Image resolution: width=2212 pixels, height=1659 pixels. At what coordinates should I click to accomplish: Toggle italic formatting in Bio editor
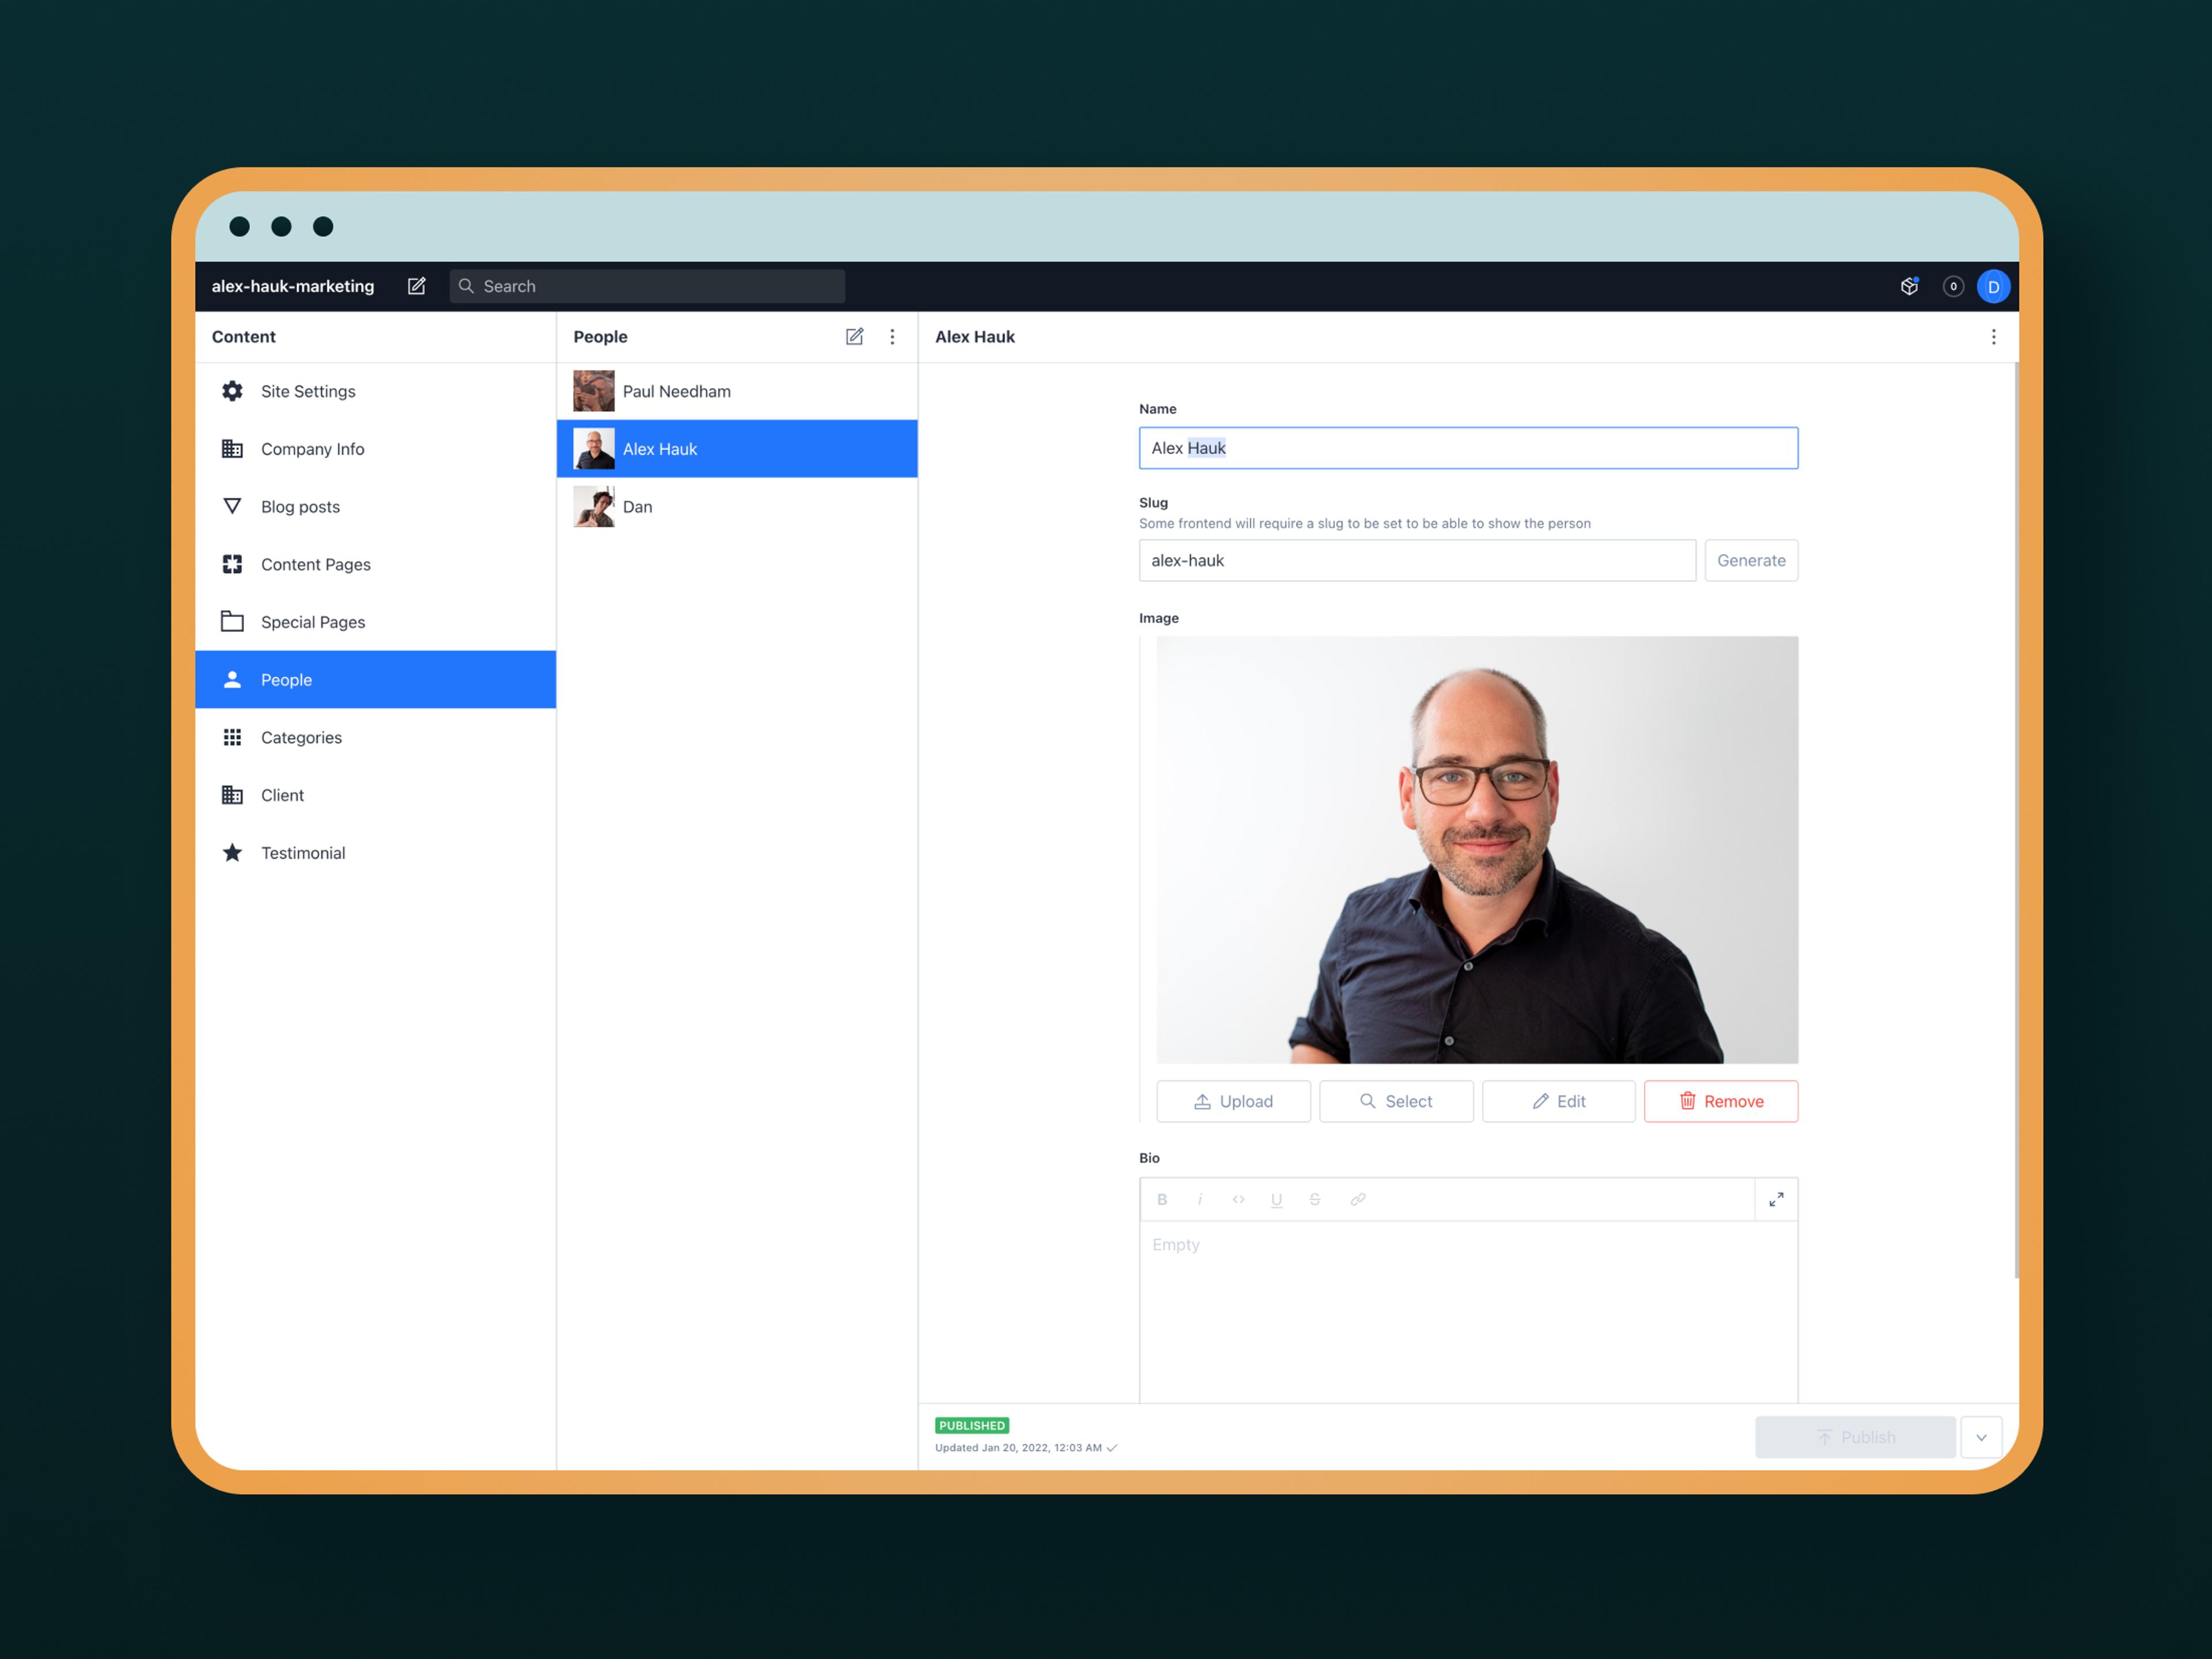(1200, 1199)
